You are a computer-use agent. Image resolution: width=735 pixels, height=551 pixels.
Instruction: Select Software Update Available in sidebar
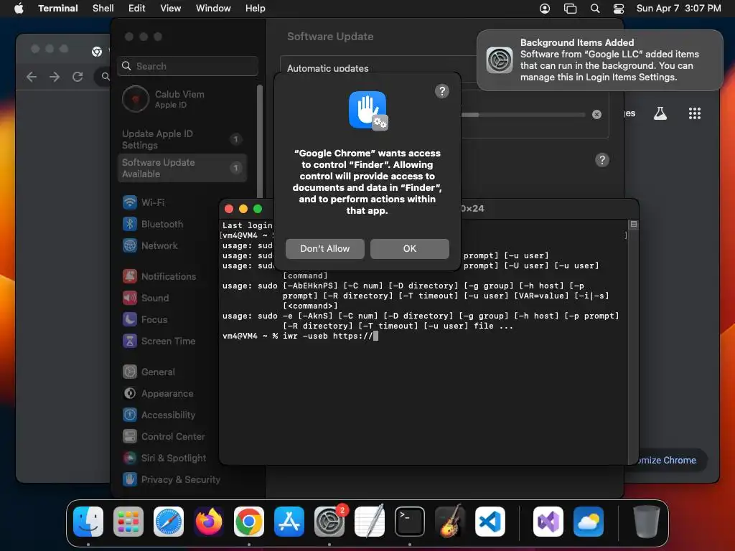(182, 168)
